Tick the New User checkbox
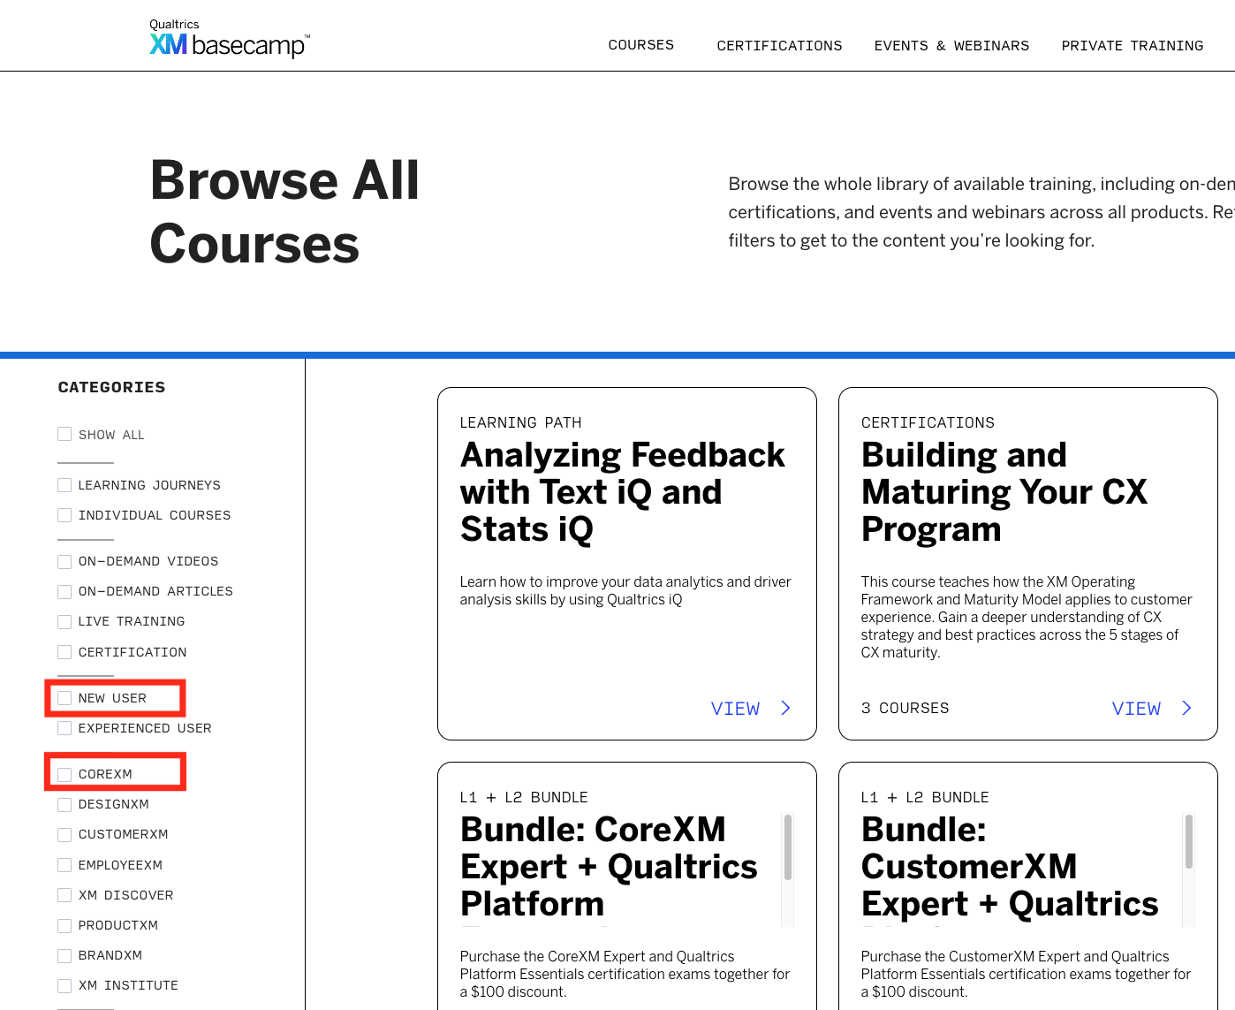This screenshot has width=1235, height=1010. (x=64, y=698)
